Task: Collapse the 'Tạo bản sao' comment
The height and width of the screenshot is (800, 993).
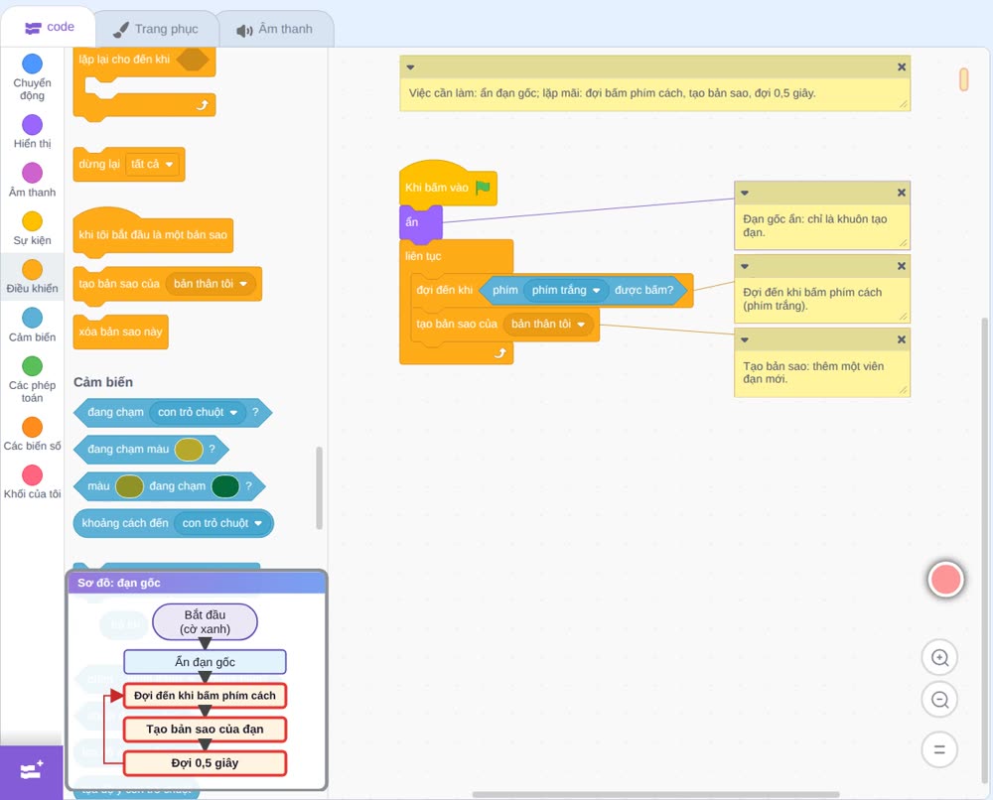Action: pos(745,339)
